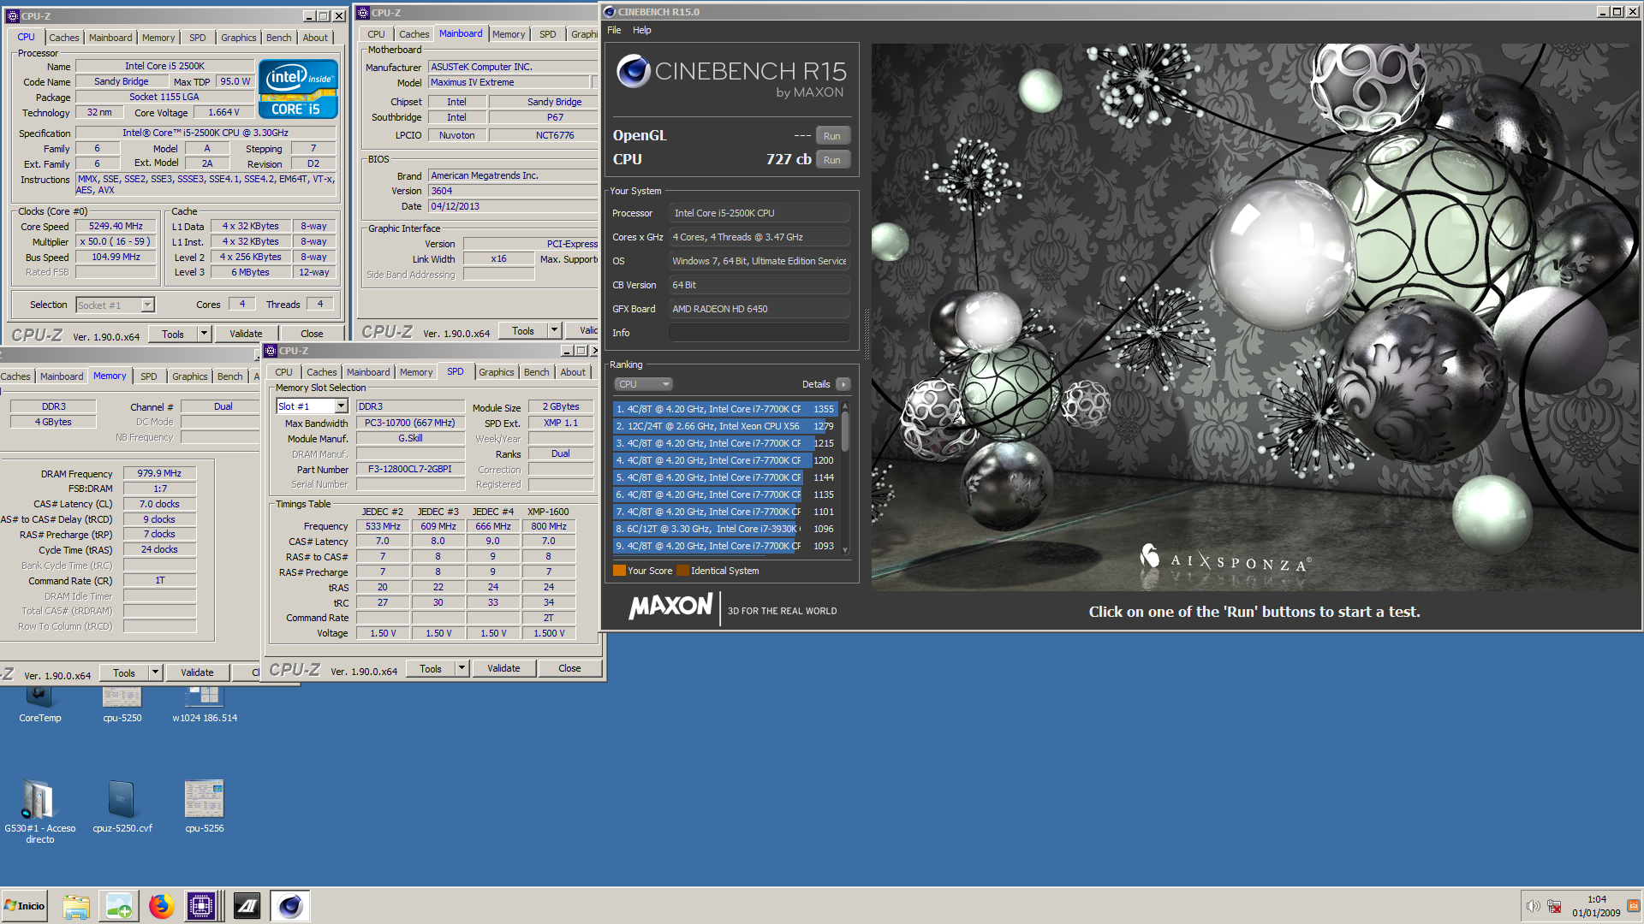Select ranking row 1 with score 1355

click(724, 409)
